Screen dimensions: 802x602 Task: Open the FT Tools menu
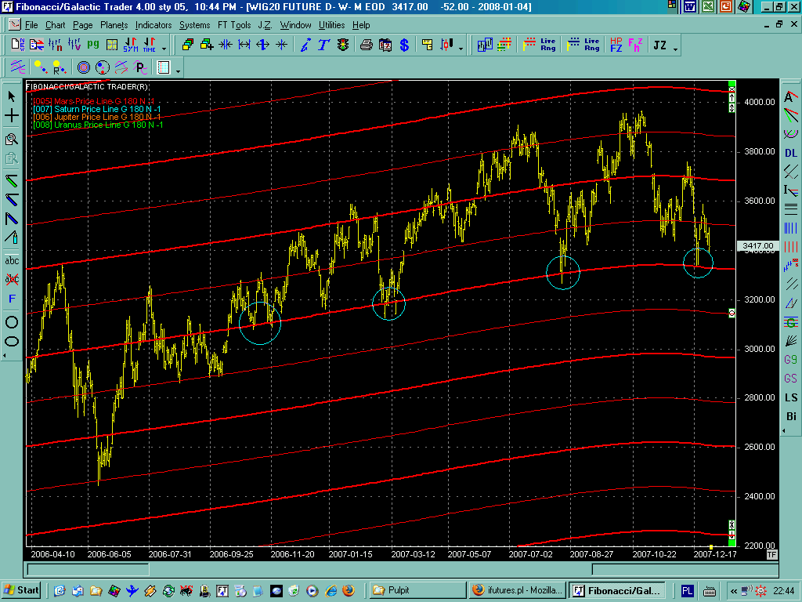[234, 25]
